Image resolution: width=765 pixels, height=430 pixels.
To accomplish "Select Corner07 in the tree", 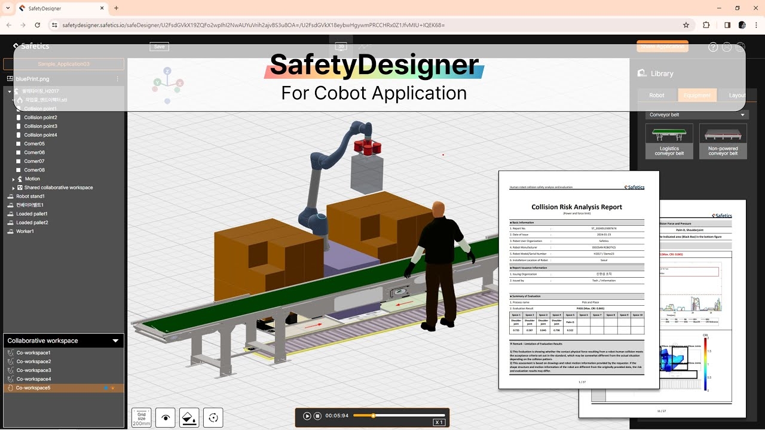I will [34, 161].
